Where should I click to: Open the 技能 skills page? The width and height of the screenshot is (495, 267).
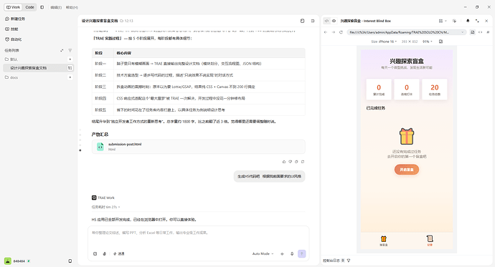pos(11,29)
